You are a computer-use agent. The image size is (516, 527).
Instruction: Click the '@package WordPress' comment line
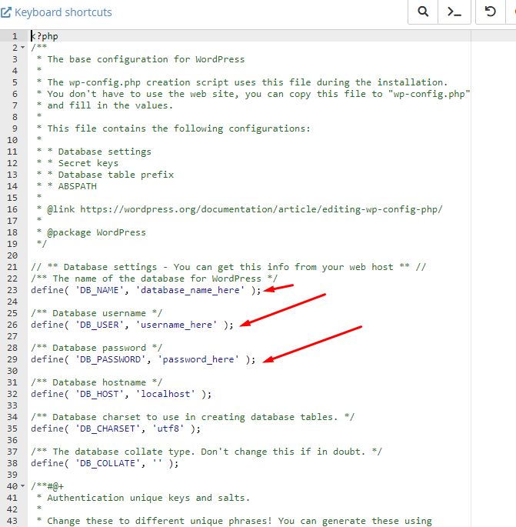click(96, 232)
